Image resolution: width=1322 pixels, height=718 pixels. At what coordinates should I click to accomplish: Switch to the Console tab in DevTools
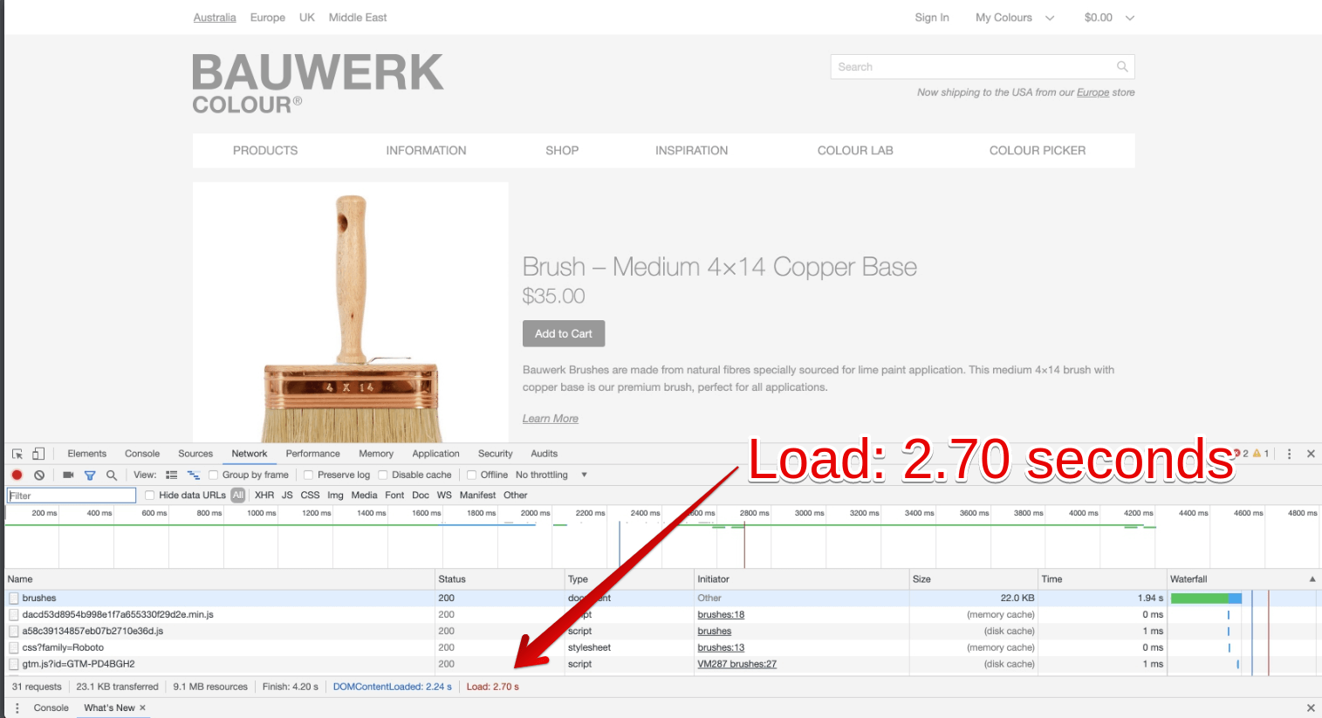(142, 454)
